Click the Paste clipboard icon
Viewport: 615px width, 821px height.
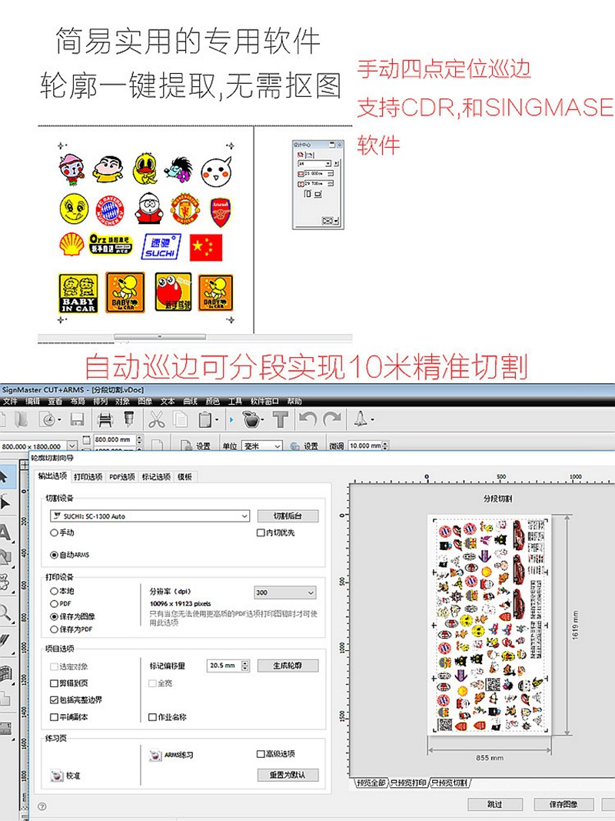[205, 419]
